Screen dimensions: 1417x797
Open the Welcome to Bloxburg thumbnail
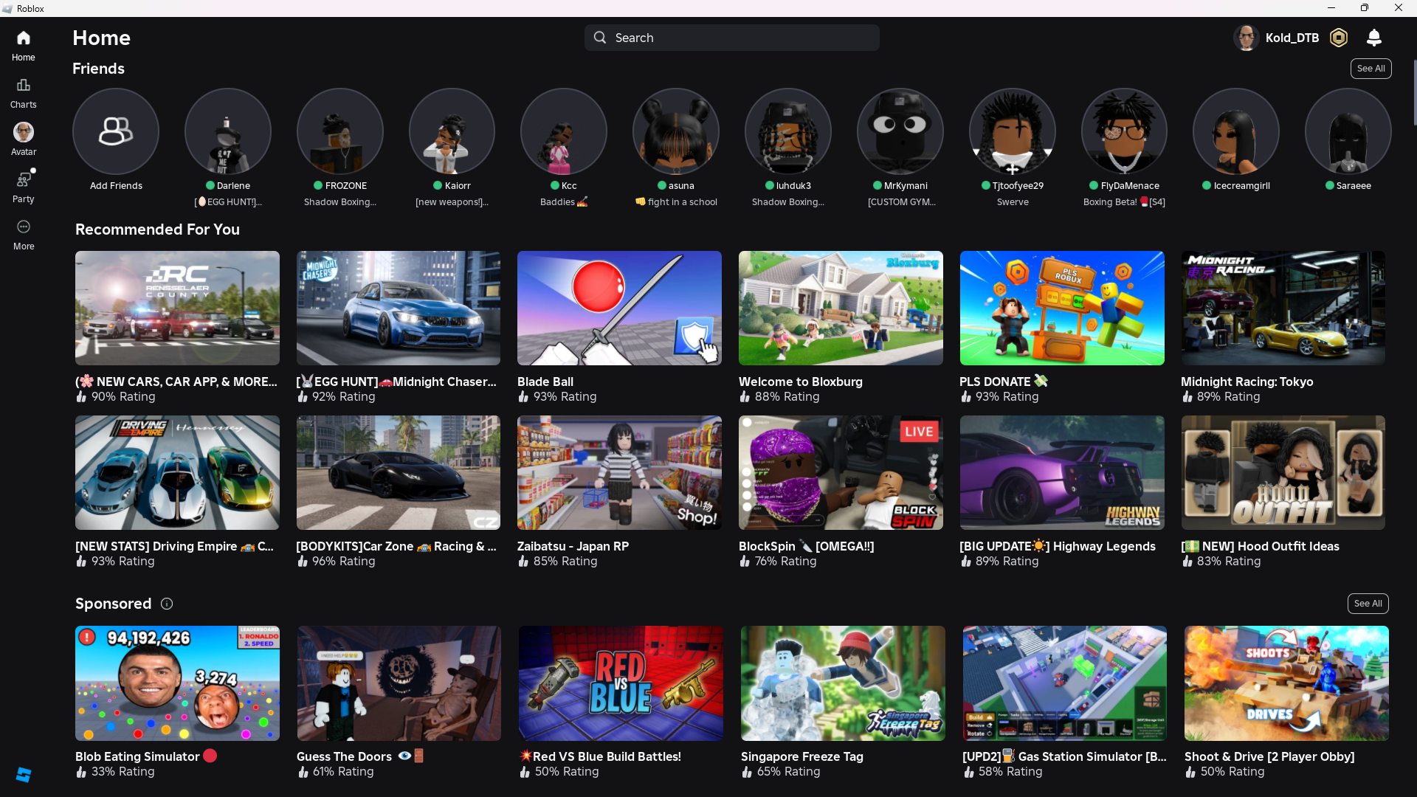coord(841,308)
